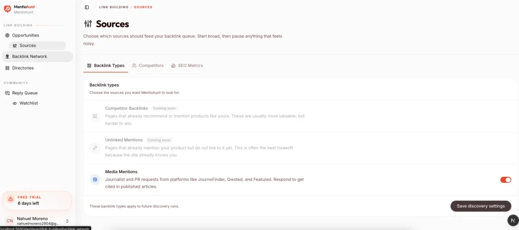Click the Link Building breadcrumb
Image resolution: width=519 pixels, height=230 pixels.
point(114,7)
